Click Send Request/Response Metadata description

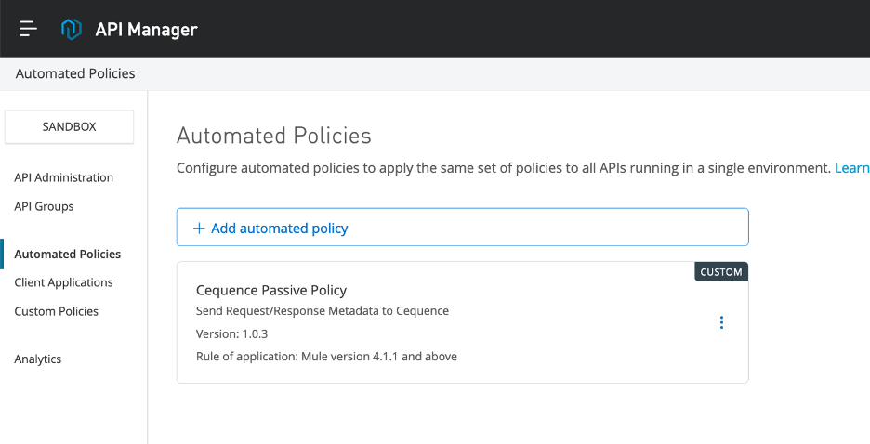pos(323,311)
